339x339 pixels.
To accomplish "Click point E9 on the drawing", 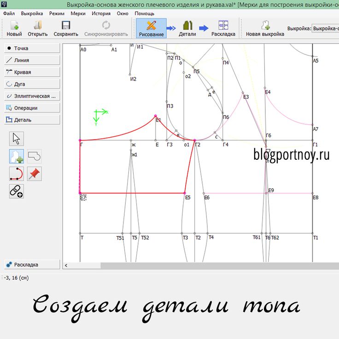I will pyautogui.click(x=266, y=193).
